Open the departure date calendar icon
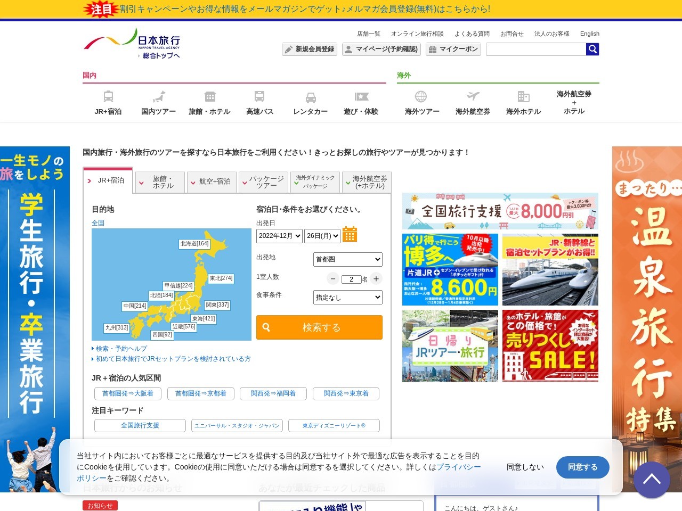Screen dimensions: 682x511 (x=350, y=234)
